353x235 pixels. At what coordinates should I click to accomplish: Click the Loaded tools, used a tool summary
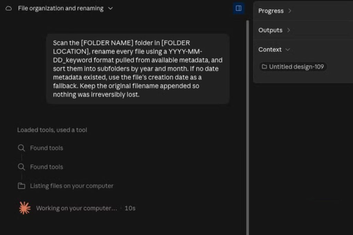pyautogui.click(x=52, y=130)
